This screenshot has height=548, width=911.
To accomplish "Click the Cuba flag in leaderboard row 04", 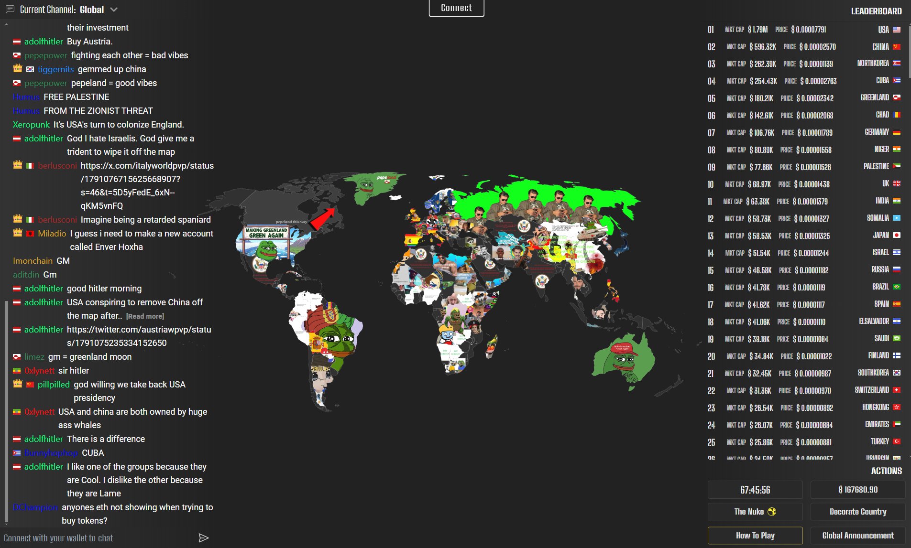I will [897, 80].
